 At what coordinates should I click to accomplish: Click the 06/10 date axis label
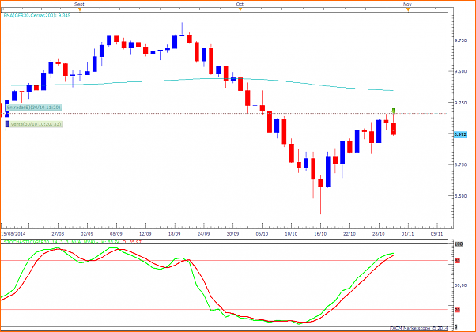point(262,234)
